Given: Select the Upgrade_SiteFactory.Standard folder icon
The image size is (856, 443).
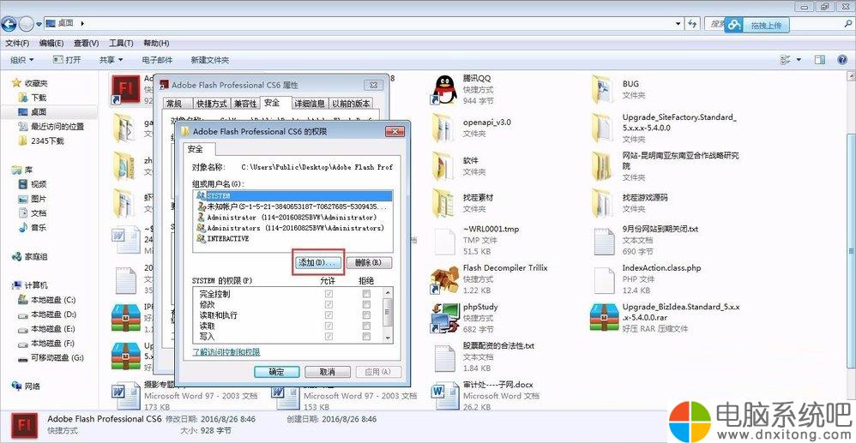Looking at the screenshot, I should point(605,129).
